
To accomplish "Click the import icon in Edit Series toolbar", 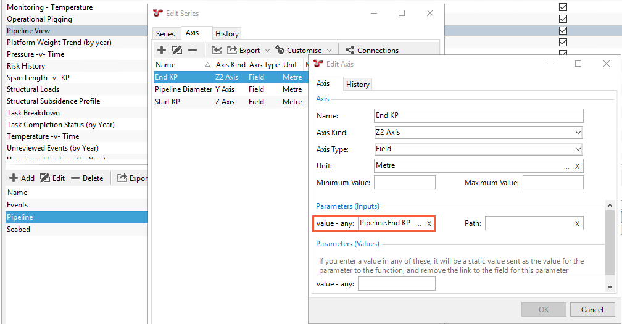I will pyautogui.click(x=217, y=50).
